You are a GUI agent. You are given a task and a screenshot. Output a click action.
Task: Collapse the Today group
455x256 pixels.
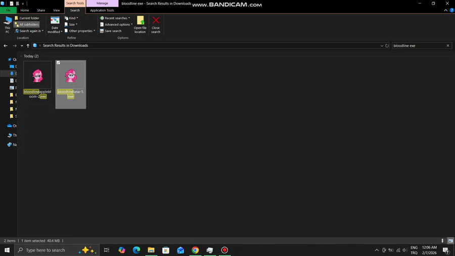pos(21,56)
